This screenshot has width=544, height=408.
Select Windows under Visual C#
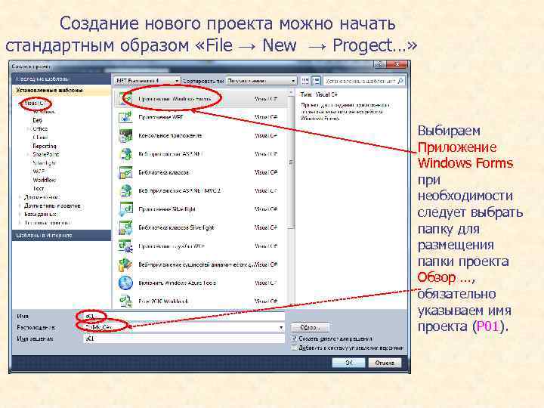44,112
